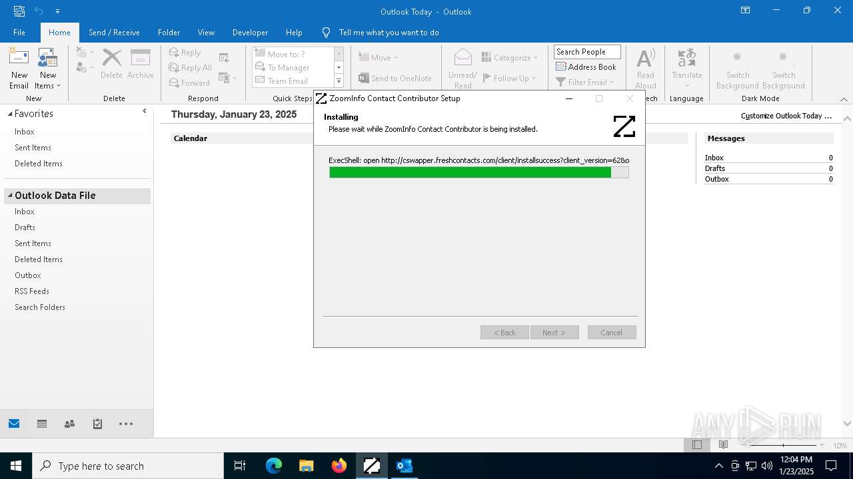Image resolution: width=853 pixels, height=479 pixels.
Task: Switch to Normal view in status bar
Action: pyautogui.click(x=697, y=445)
